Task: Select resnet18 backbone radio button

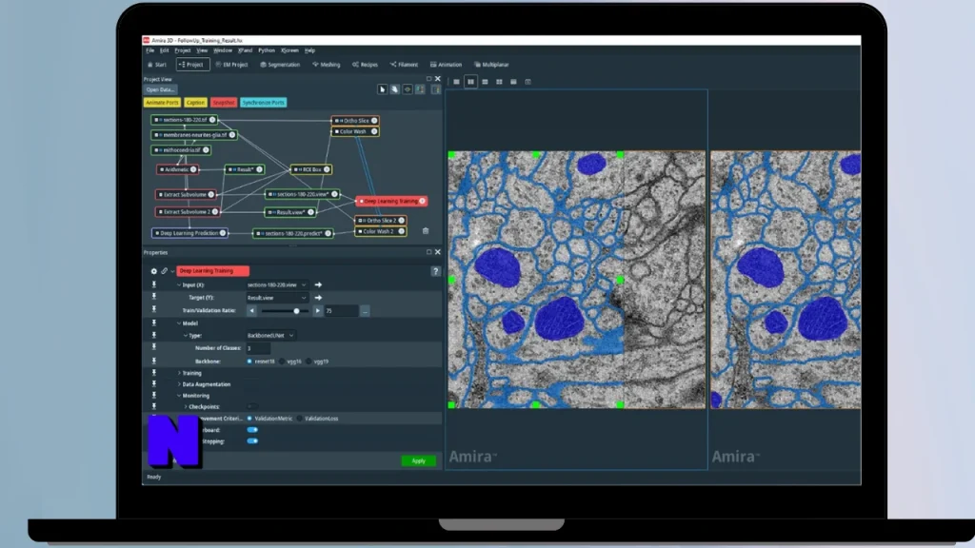Action: (250, 361)
